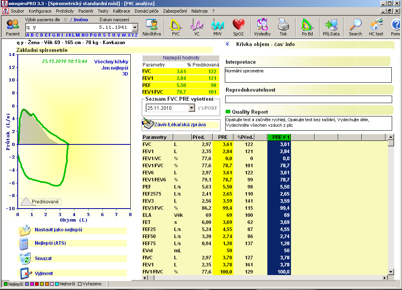Open the Pacient selection icon

pyautogui.click(x=13, y=25)
